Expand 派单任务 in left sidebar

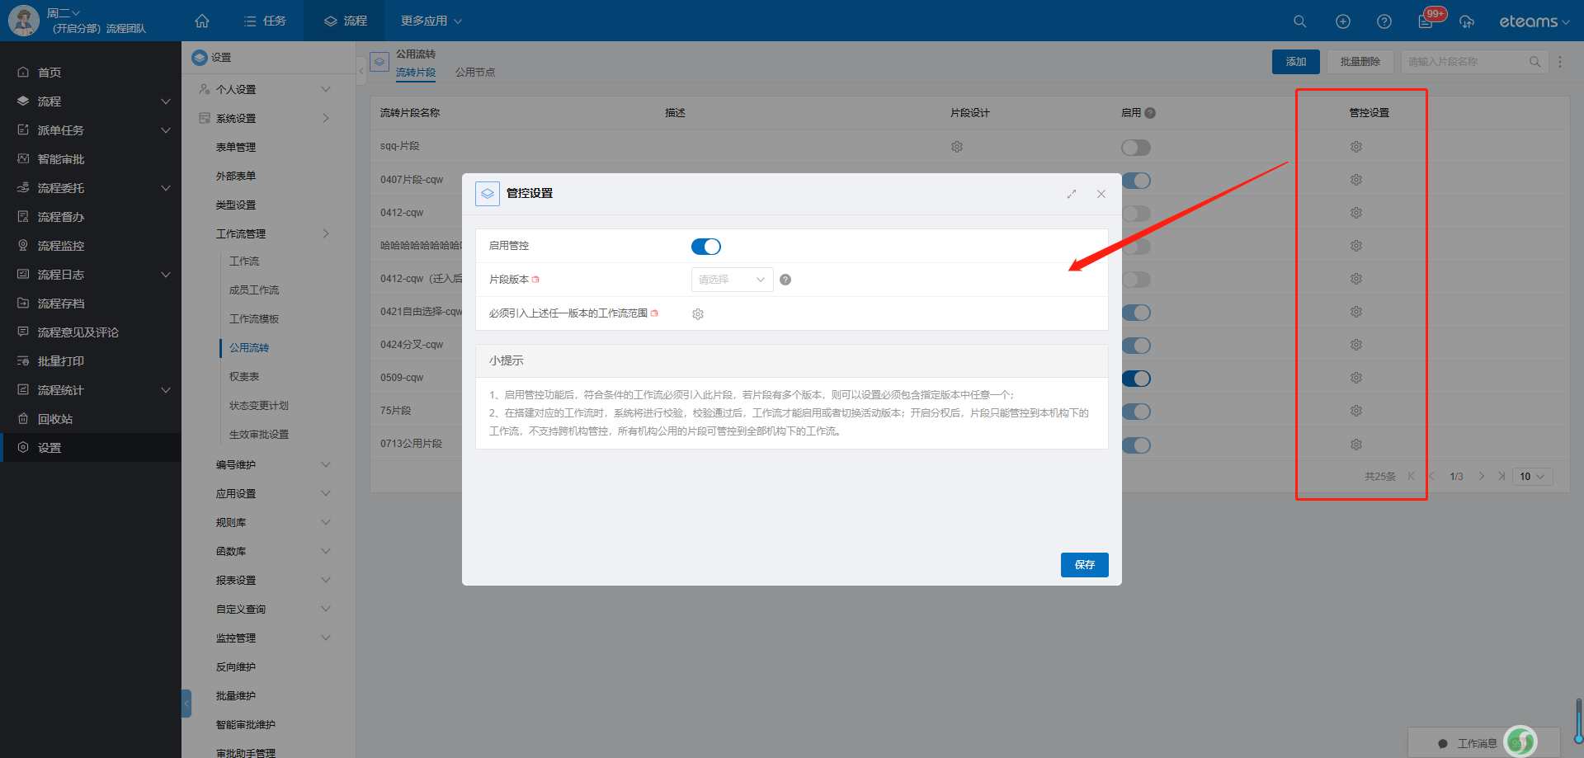coord(166,130)
